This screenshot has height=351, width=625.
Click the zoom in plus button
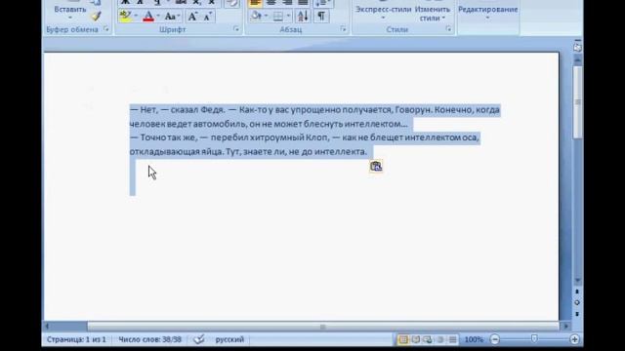[x=574, y=339]
